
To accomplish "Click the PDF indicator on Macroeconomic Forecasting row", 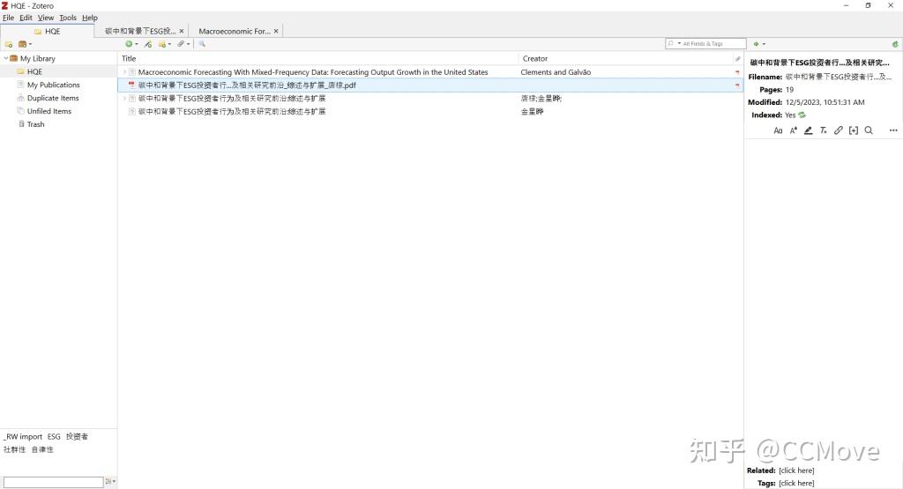I will pos(737,72).
